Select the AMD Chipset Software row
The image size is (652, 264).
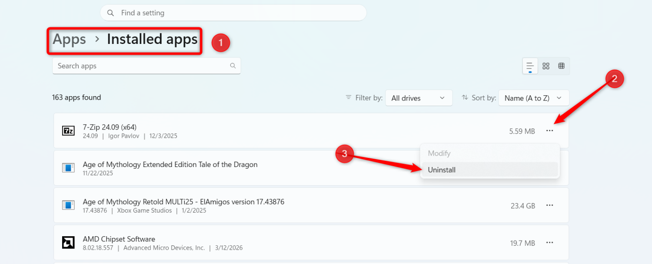click(311, 243)
